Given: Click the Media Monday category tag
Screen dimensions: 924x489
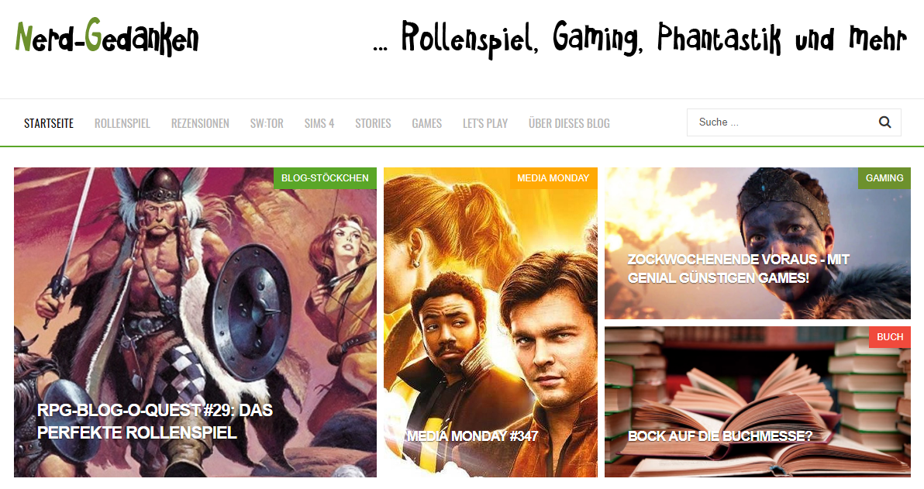Looking at the screenshot, I should point(553,178).
